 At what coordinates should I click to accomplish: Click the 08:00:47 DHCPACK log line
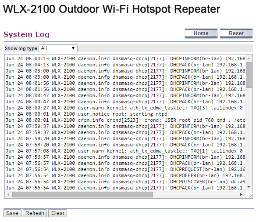point(125,102)
